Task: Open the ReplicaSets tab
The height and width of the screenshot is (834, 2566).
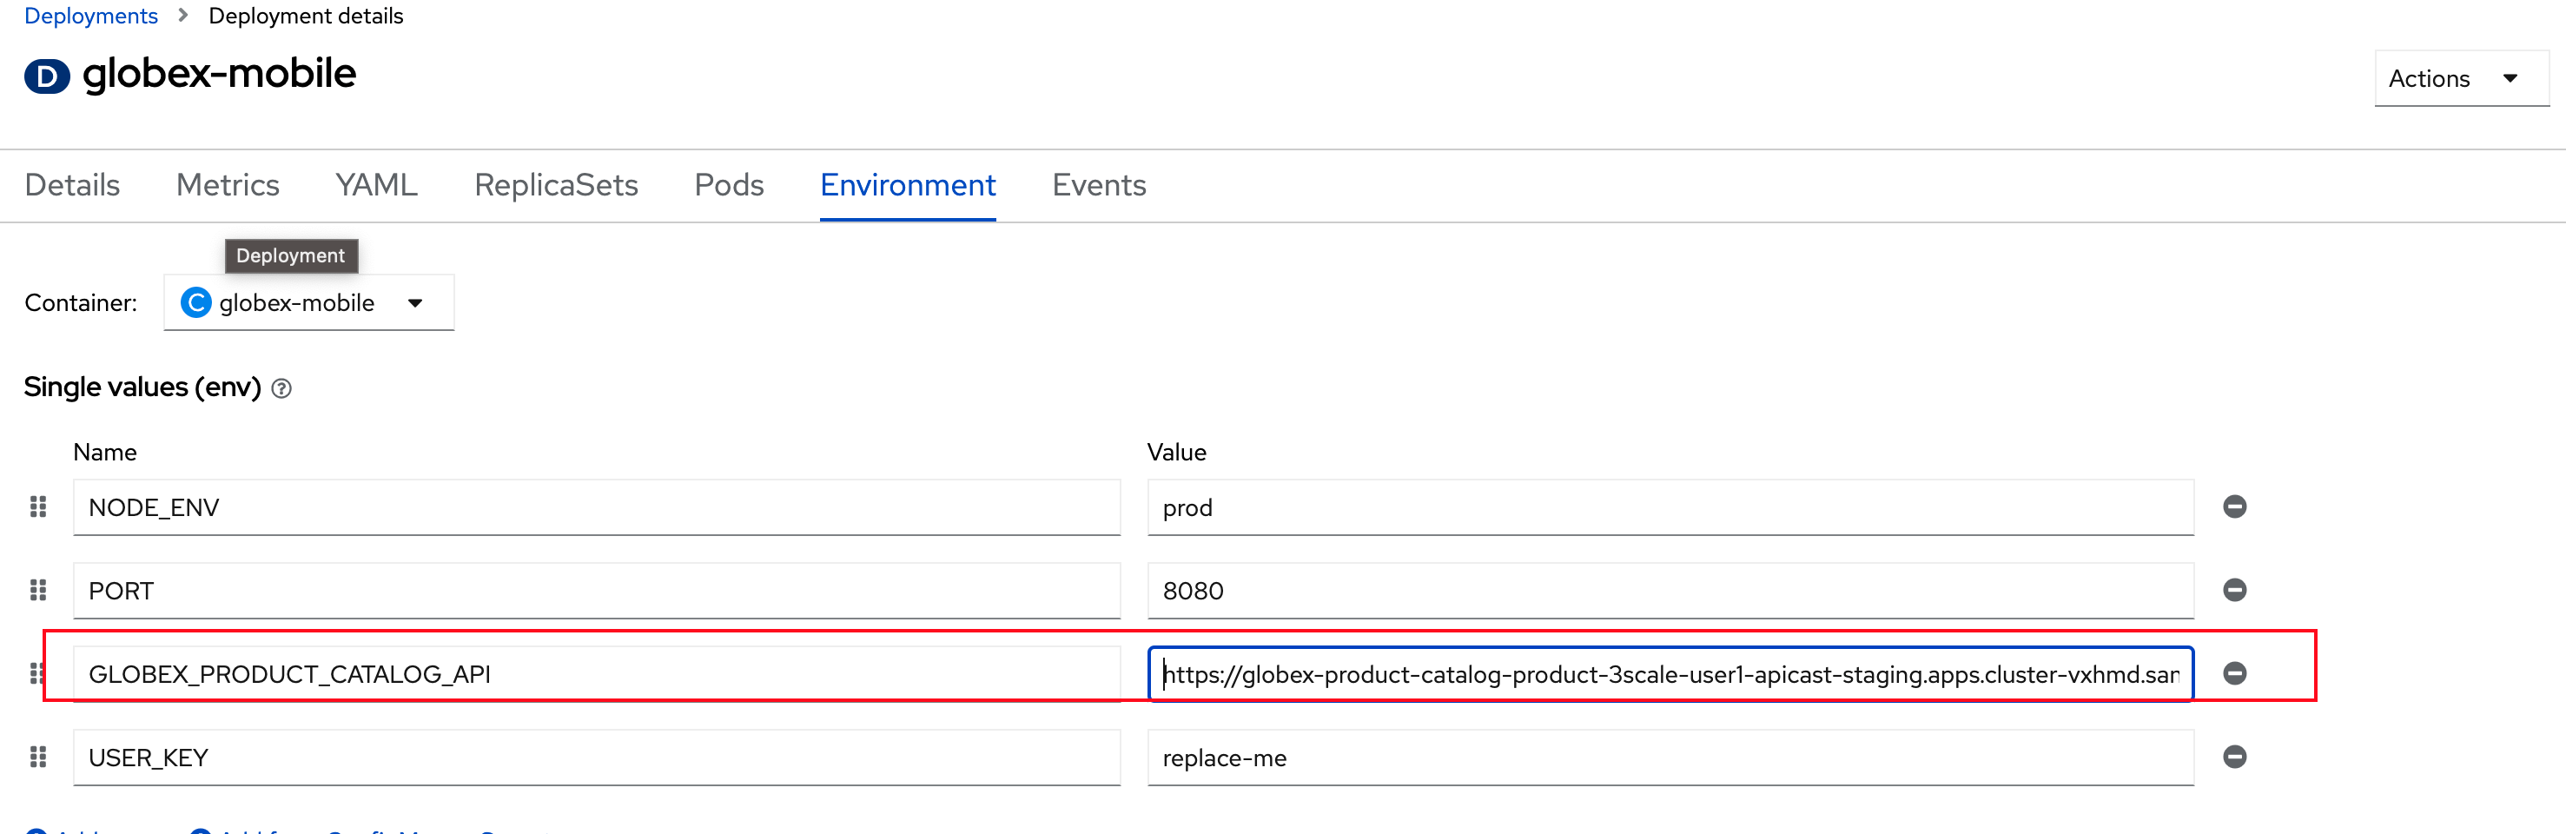Action: [556, 185]
